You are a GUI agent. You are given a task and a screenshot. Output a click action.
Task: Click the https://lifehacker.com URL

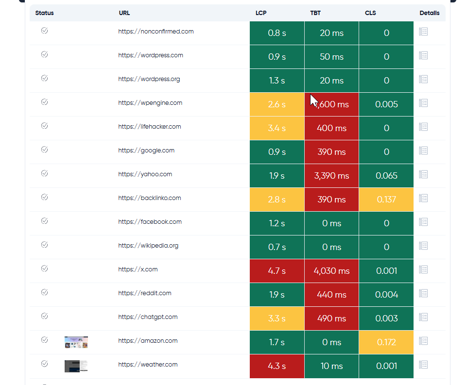point(149,126)
